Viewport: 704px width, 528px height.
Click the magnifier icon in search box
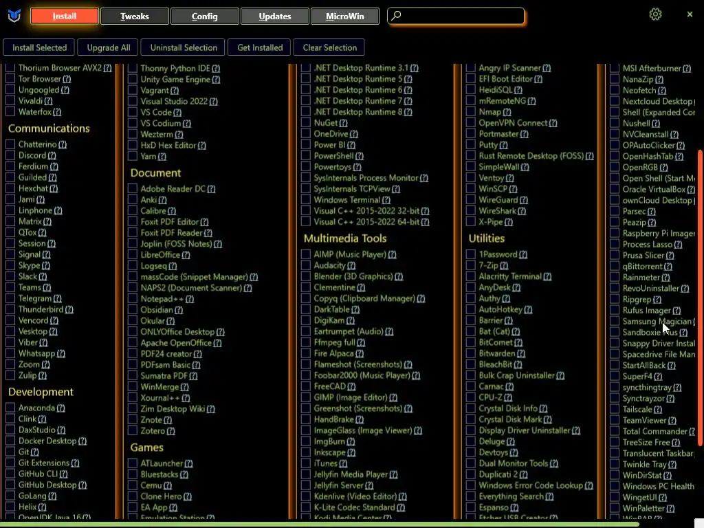click(396, 16)
